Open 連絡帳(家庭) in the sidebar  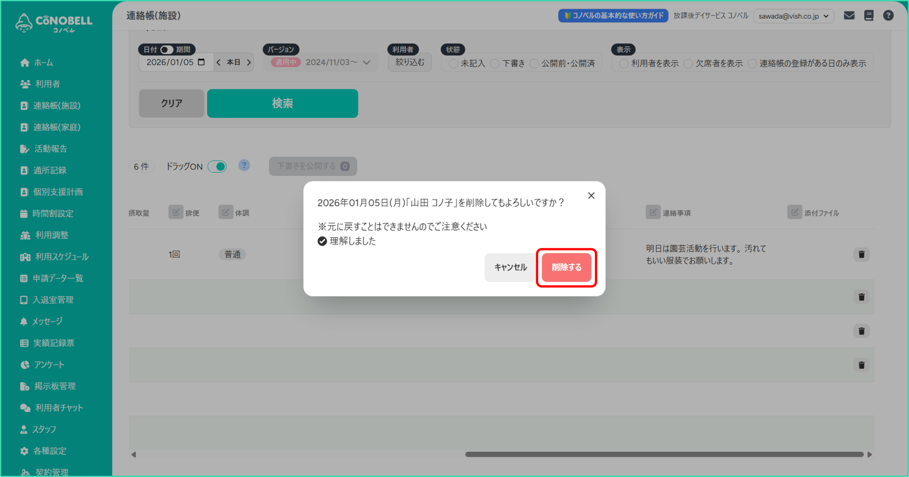pos(56,127)
